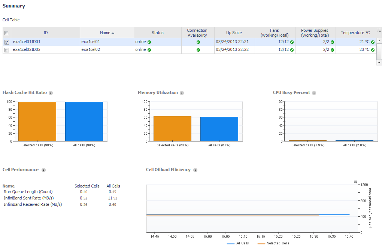Click the table scrollbar down arrow
The width and height of the screenshot is (385, 247).
point(379,62)
